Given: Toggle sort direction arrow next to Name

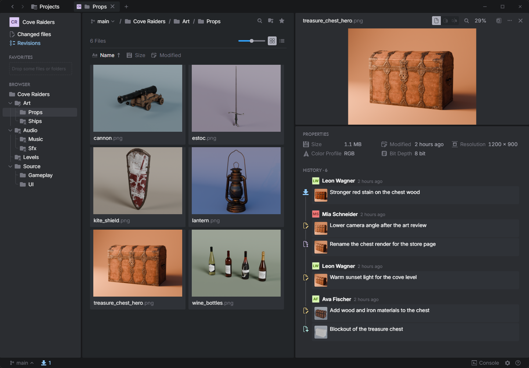Looking at the screenshot, I should [x=119, y=55].
